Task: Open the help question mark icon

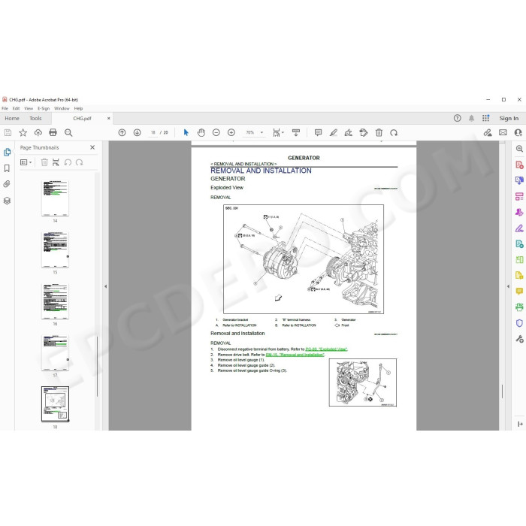Action: 457,118
